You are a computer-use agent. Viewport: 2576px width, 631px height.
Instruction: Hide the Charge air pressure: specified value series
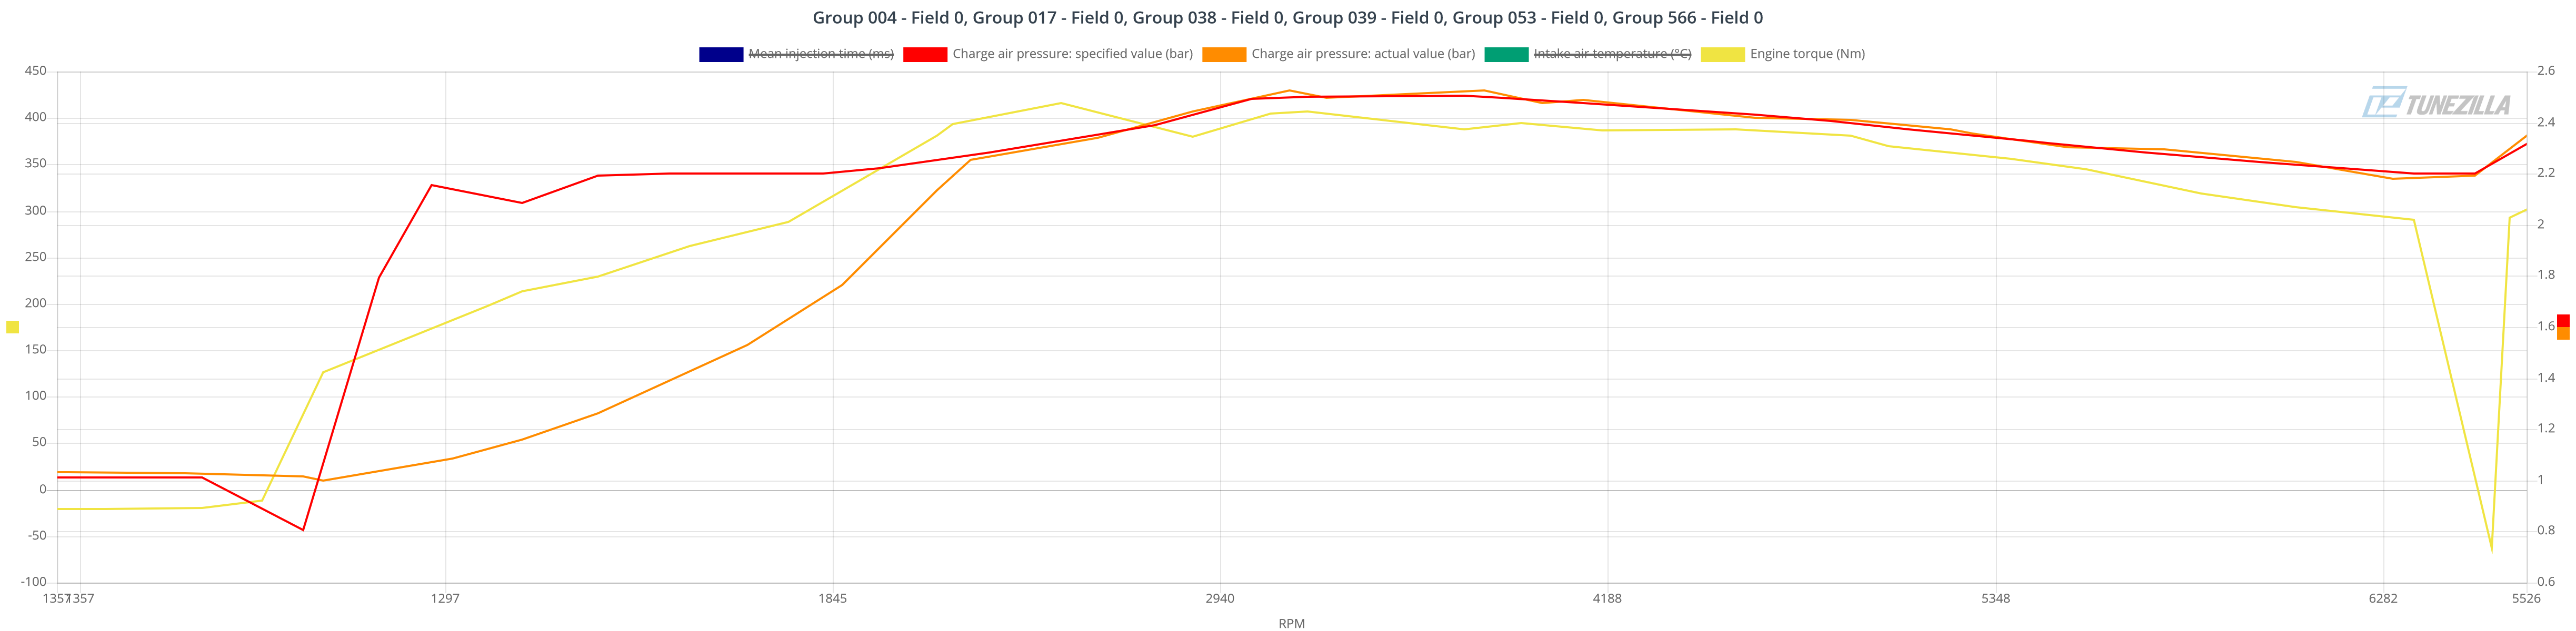point(1072,54)
